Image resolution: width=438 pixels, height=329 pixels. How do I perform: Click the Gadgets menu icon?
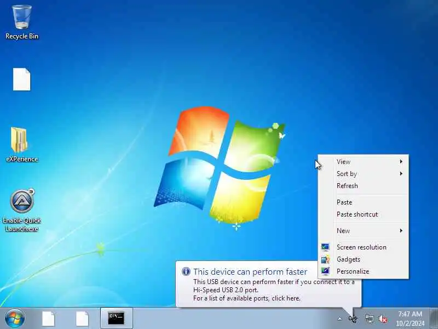325,259
